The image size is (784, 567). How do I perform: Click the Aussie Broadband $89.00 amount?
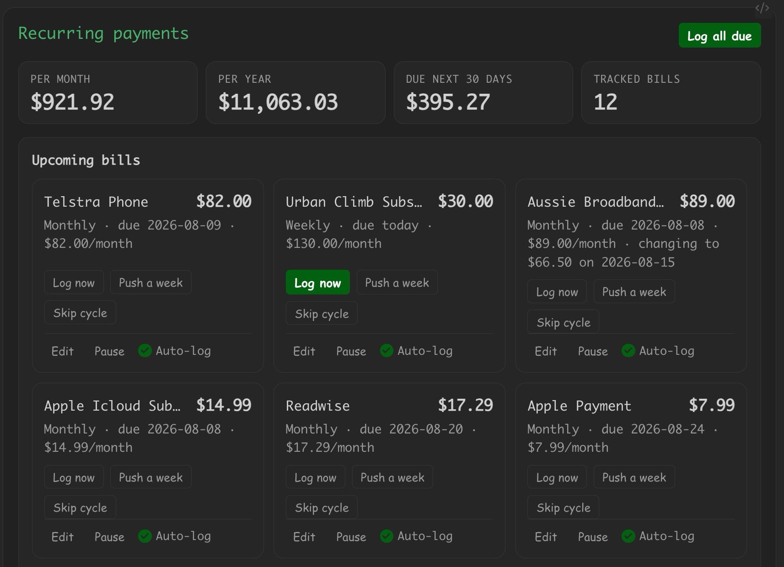point(707,201)
